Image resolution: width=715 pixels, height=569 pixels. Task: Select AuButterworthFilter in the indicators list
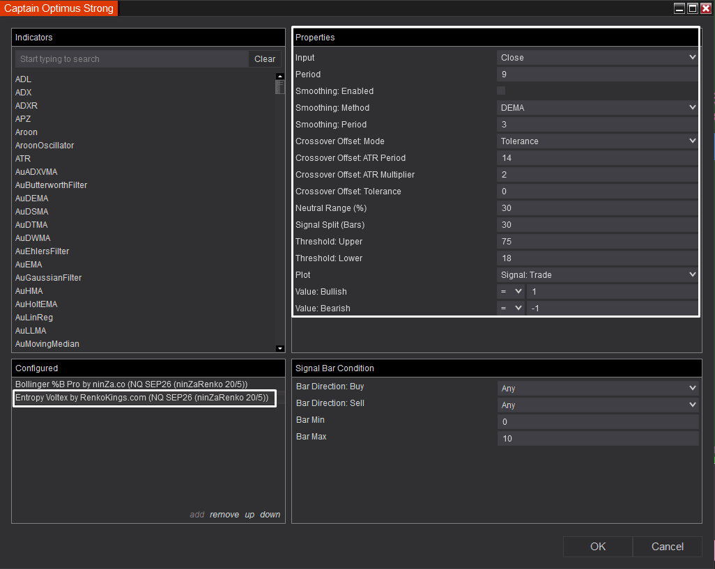pos(51,185)
